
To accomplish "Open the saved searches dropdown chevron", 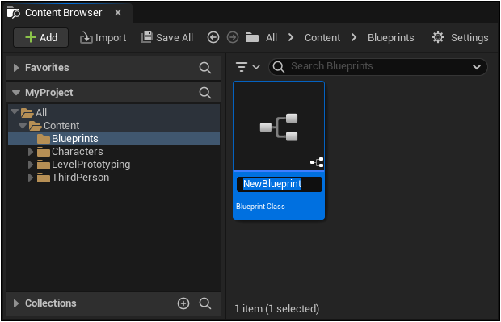I will point(477,67).
